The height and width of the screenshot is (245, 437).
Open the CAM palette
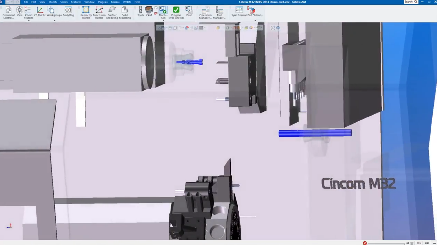149,11
